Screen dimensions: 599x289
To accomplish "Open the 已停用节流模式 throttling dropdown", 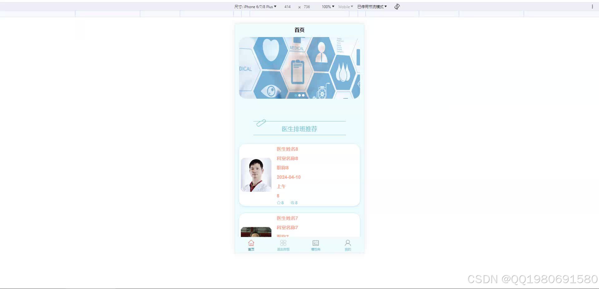I will point(372,6).
